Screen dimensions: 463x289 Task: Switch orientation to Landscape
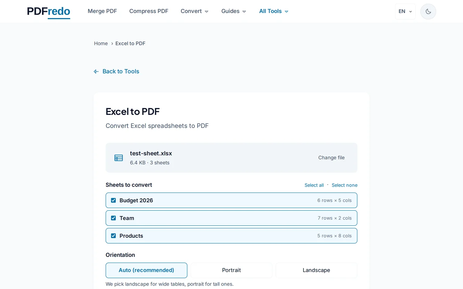[316, 270]
